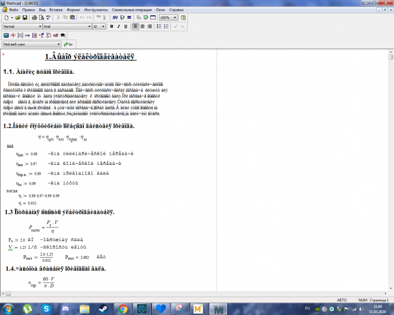This screenshot has width=394, height=315.
Task: Open Skype from the taskbar
Action: pyautogui.click(x=46, y=309)
